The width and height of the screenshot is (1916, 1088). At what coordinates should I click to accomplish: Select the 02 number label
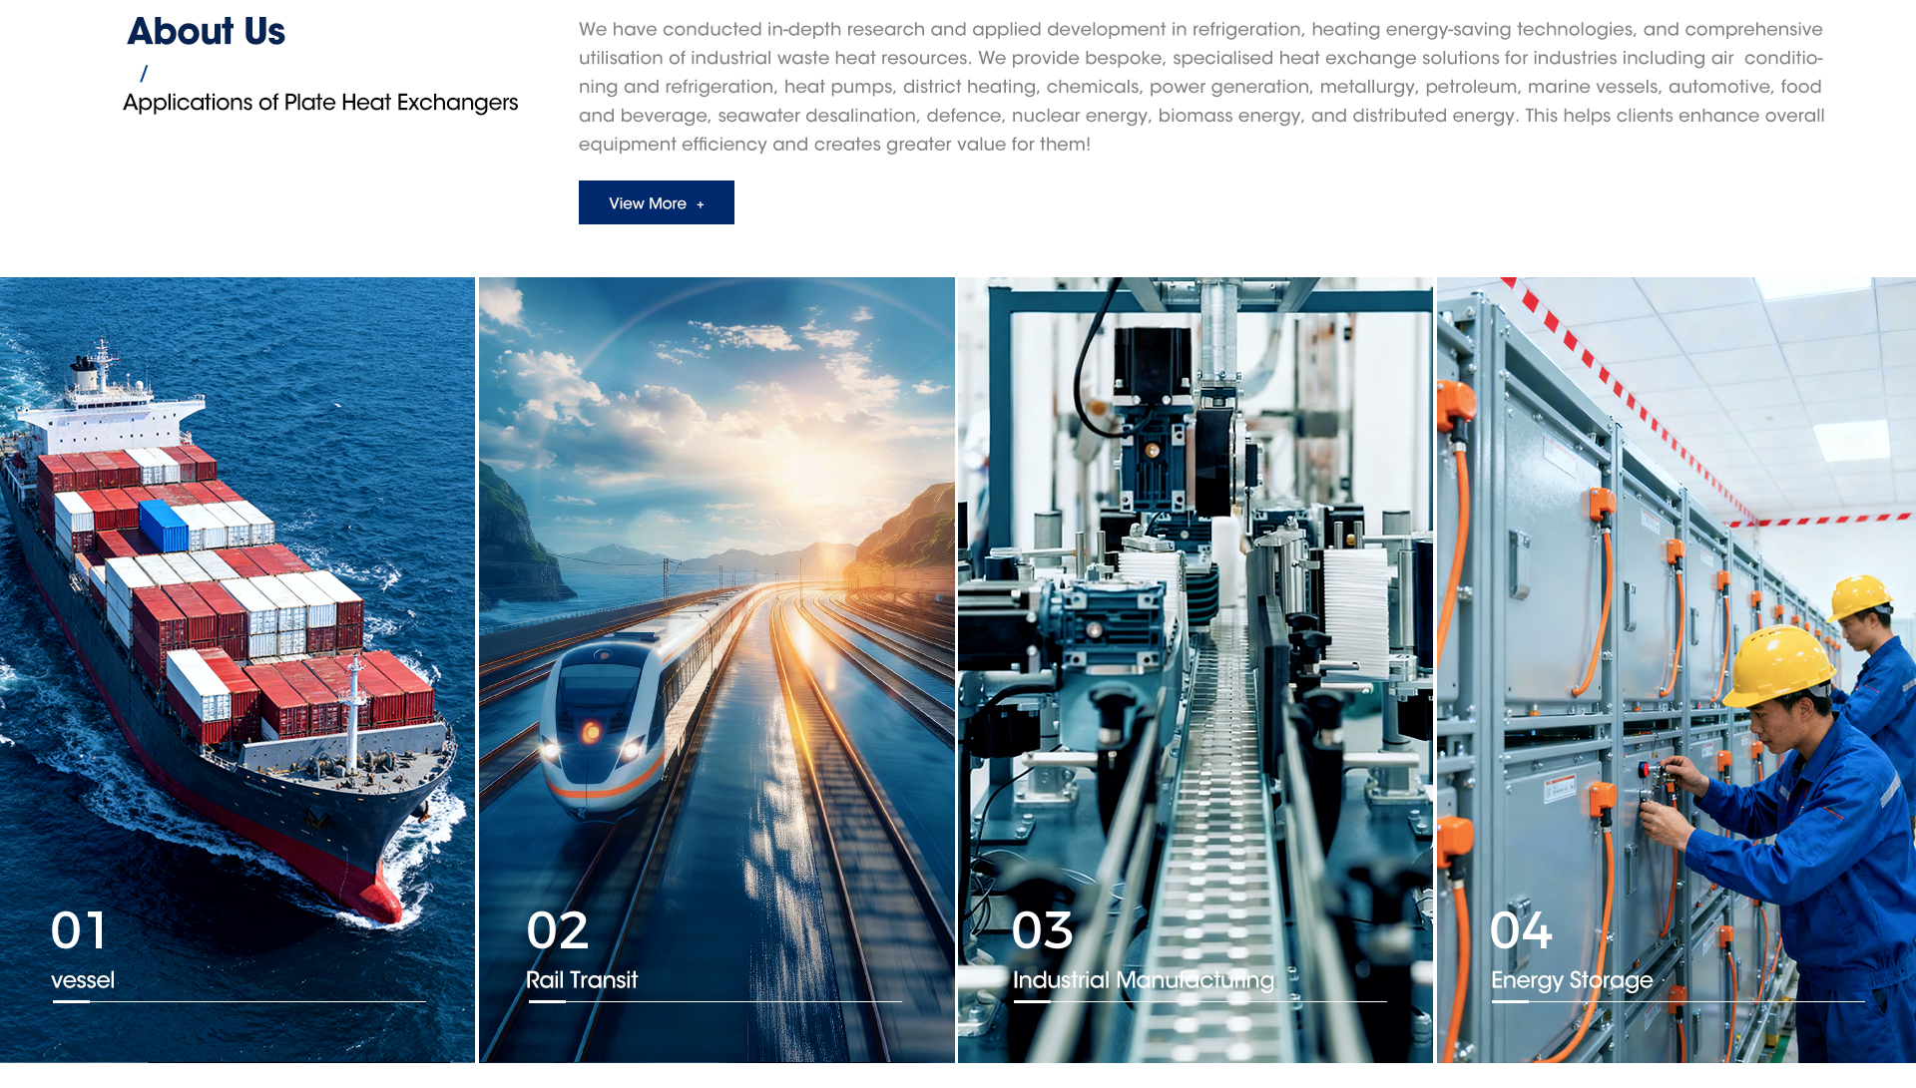558,930
